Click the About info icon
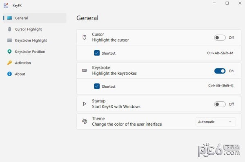245x162 pixels. [x=9, y=74]
